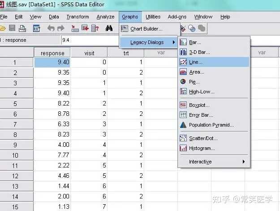
Task: Open the Transform menu
Action: click(78, 17)
